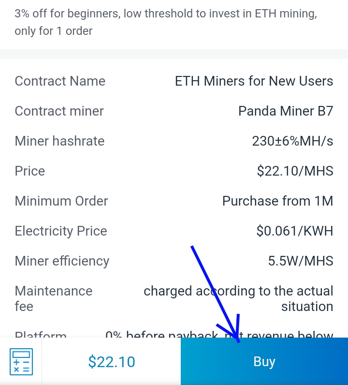Viewport: 348px width, 385px height.
Task: Select the Contract miner label
Action: coord(59,111)
